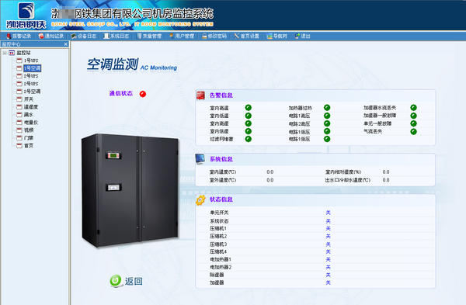
Task: Open 门禁 access control tree item
Action: coord(29,138)
